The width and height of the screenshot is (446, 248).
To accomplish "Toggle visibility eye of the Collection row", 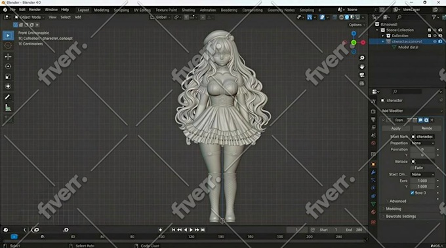I will point(435,36).
